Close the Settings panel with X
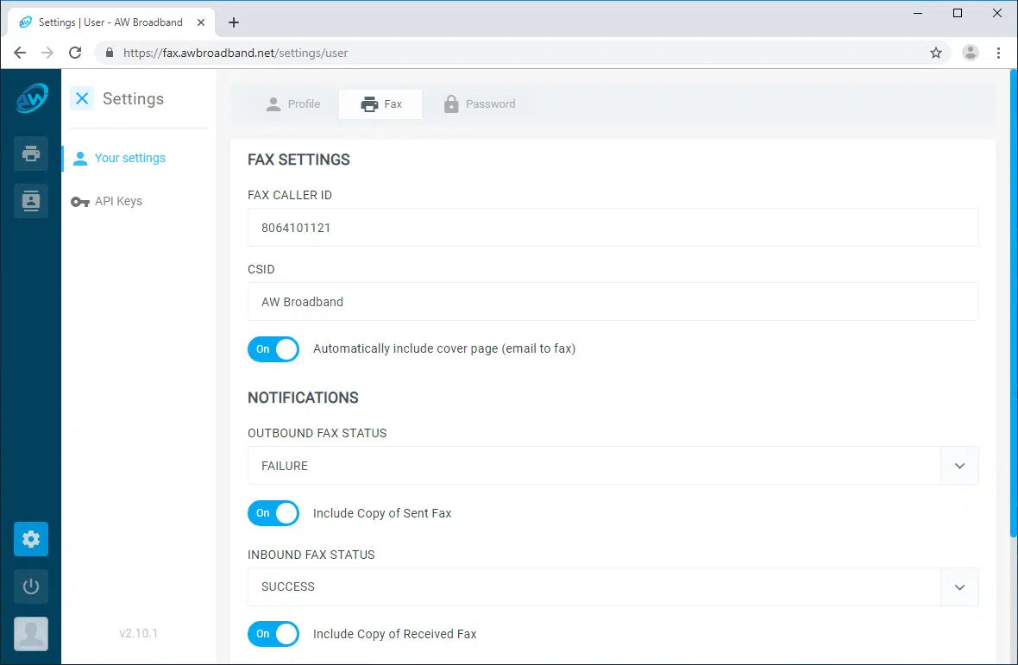The height and width of the screenshot is (665, 1018). coord(82,98)
